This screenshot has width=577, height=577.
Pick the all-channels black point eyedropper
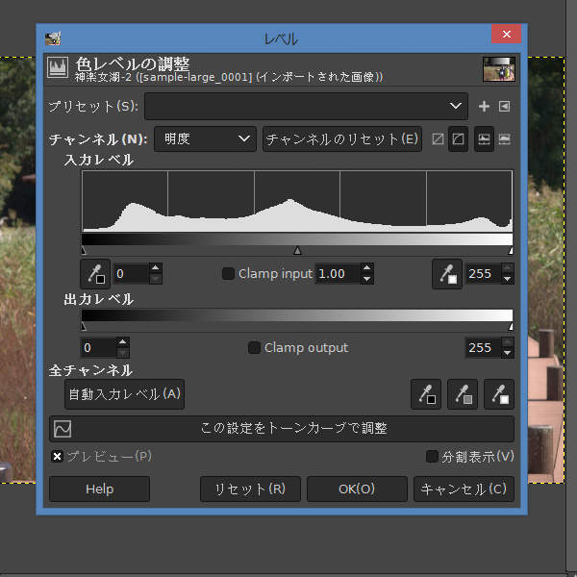426,394
